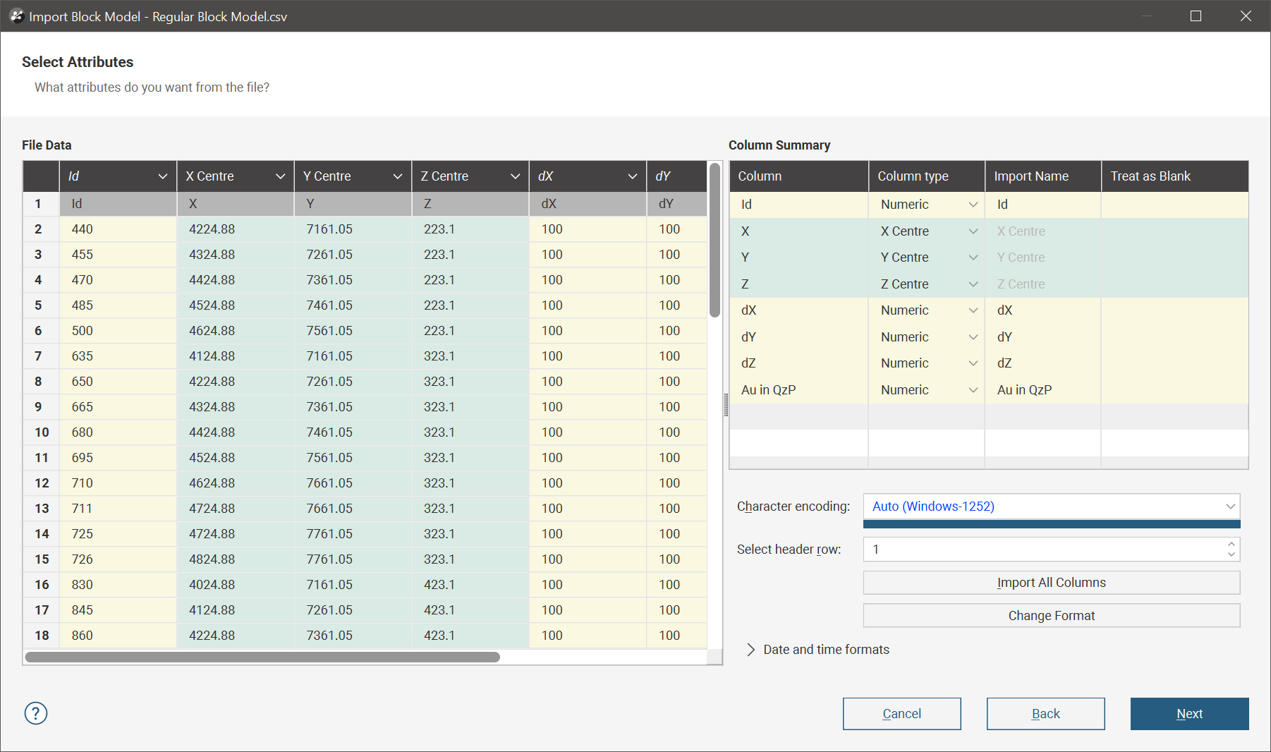The image size is (1271, 752).
Task: Go Back to the previous step
Action: pyautogui.click(x=1045, y=714)
